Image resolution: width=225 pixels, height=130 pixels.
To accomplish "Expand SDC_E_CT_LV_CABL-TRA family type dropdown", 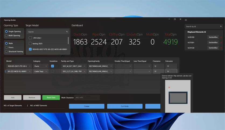I will (74, 71).
